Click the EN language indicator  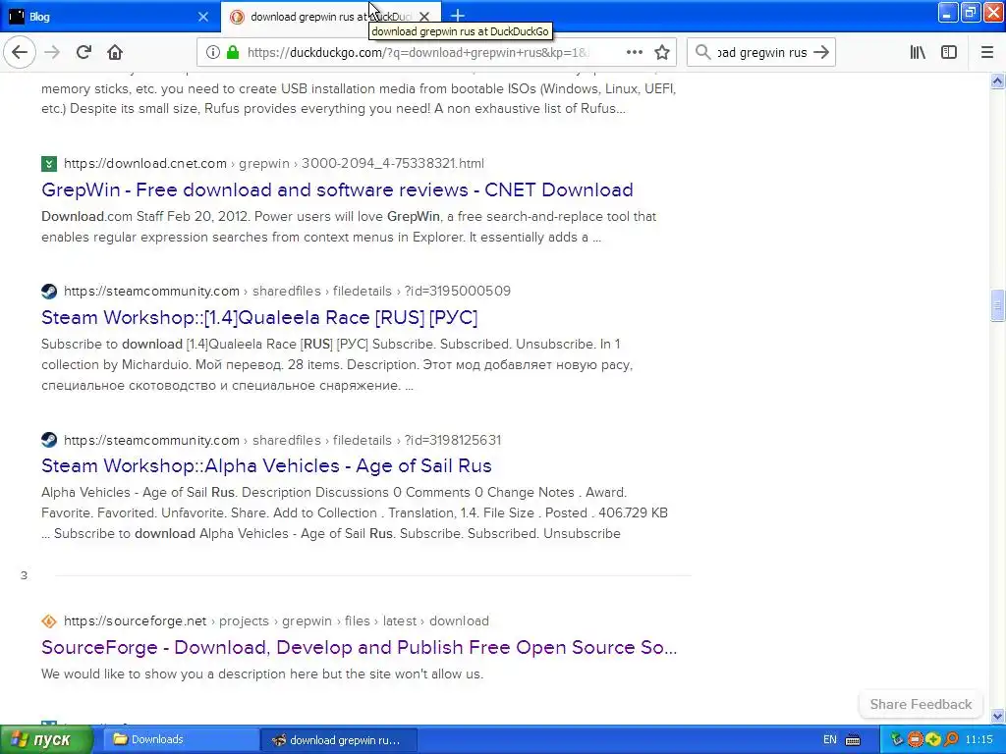point(829,740)
